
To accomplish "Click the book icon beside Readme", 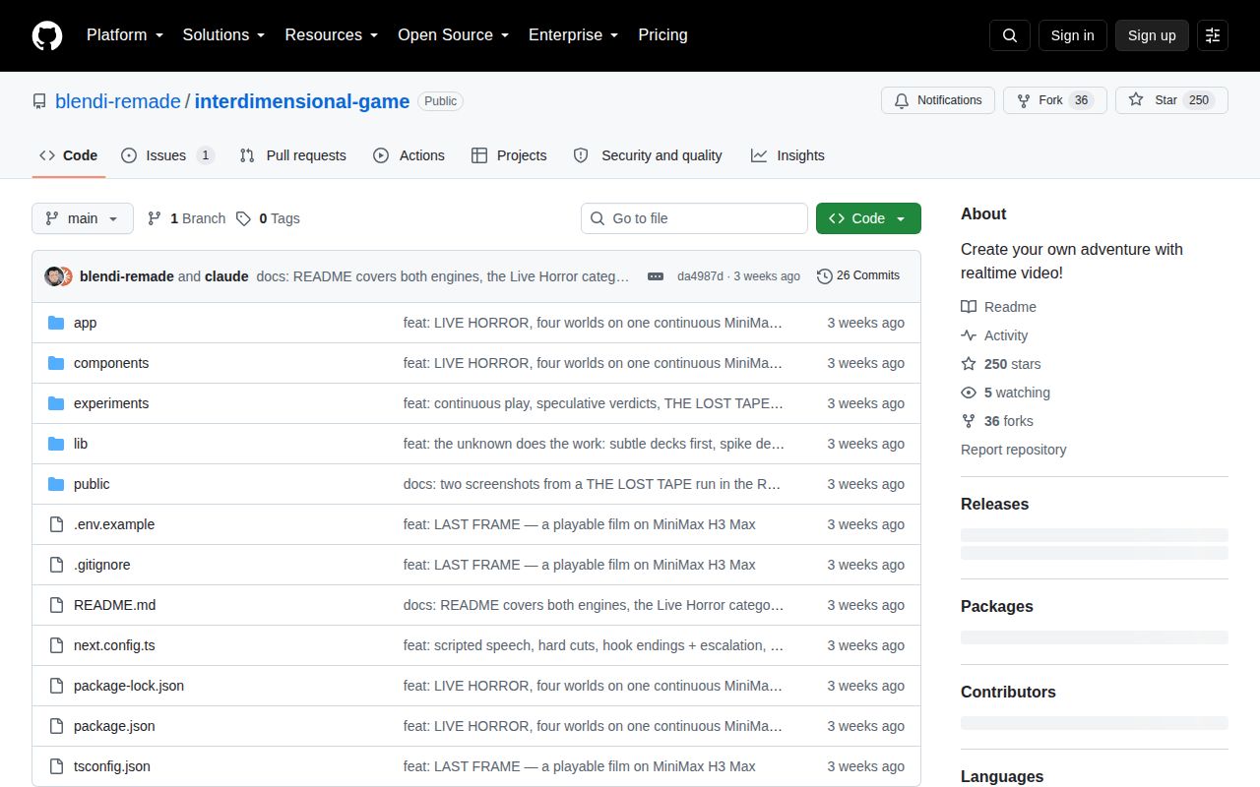I will coord(969,307).
